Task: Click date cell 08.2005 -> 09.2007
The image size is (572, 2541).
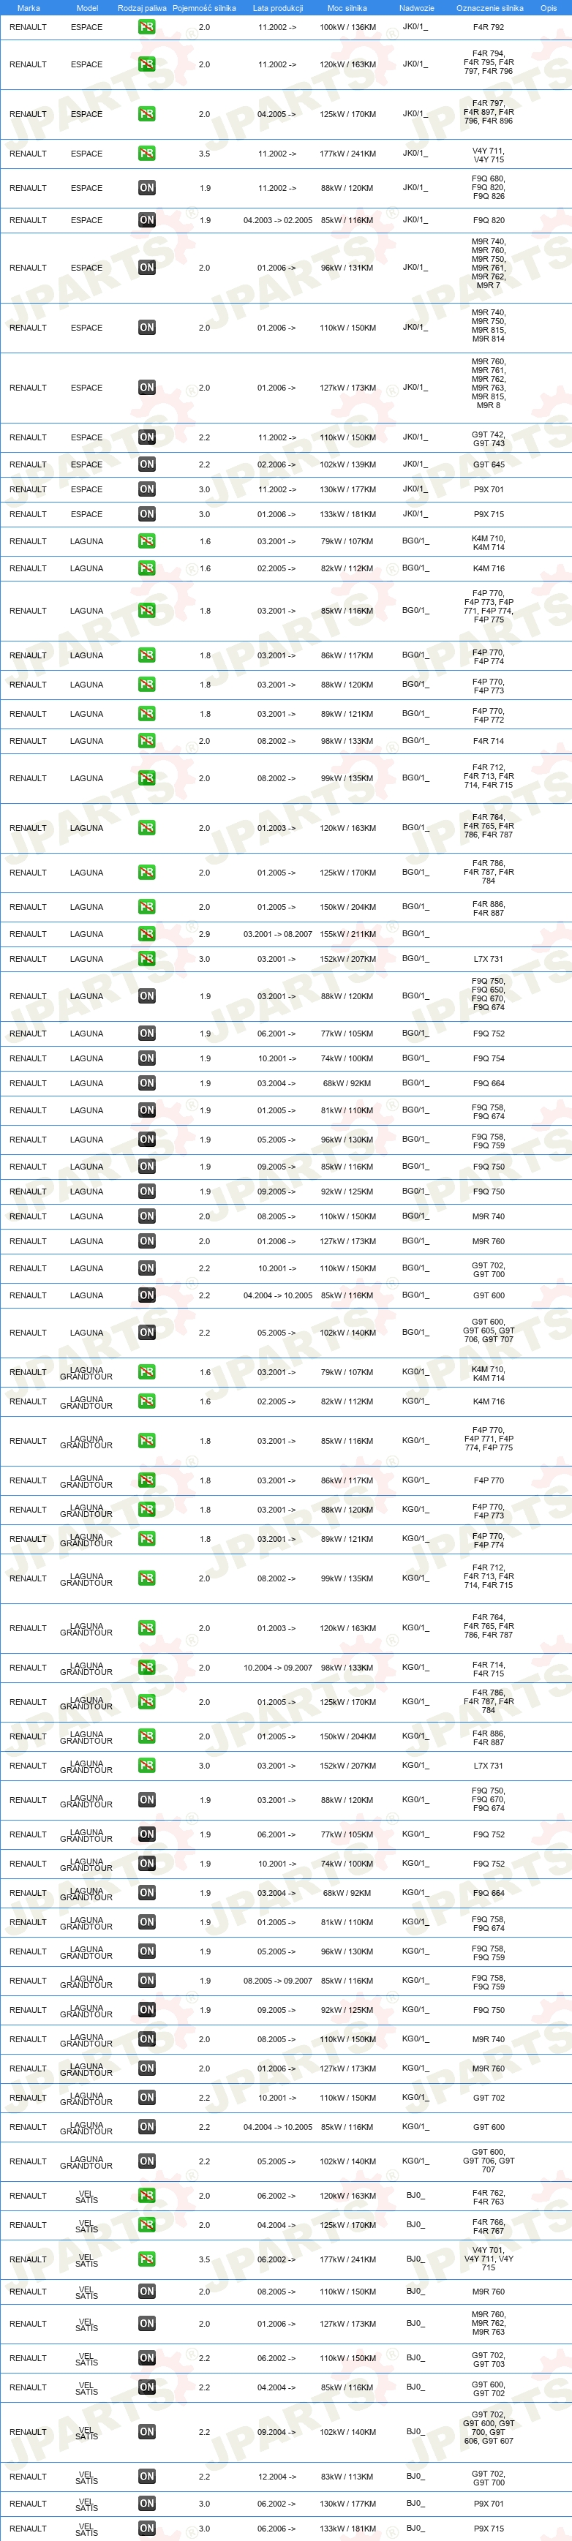Action: click(x=278, y=1981)
